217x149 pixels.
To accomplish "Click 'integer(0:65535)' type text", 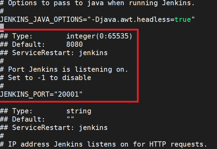I will coord(99,36).
